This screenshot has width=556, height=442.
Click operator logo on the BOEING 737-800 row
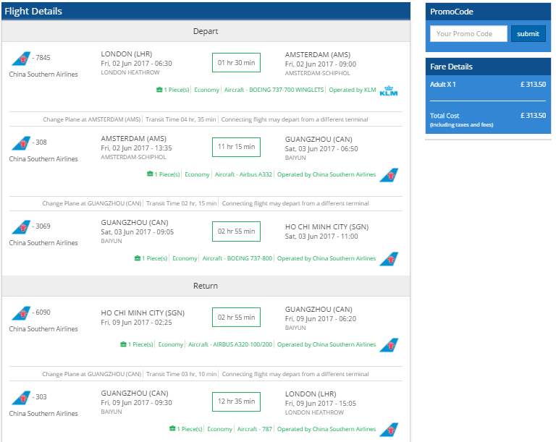[x=389, y=259]
